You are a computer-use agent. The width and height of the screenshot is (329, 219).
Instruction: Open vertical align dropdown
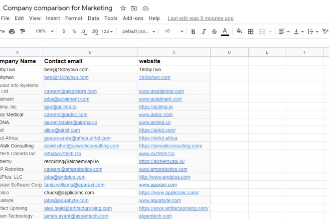299,32
